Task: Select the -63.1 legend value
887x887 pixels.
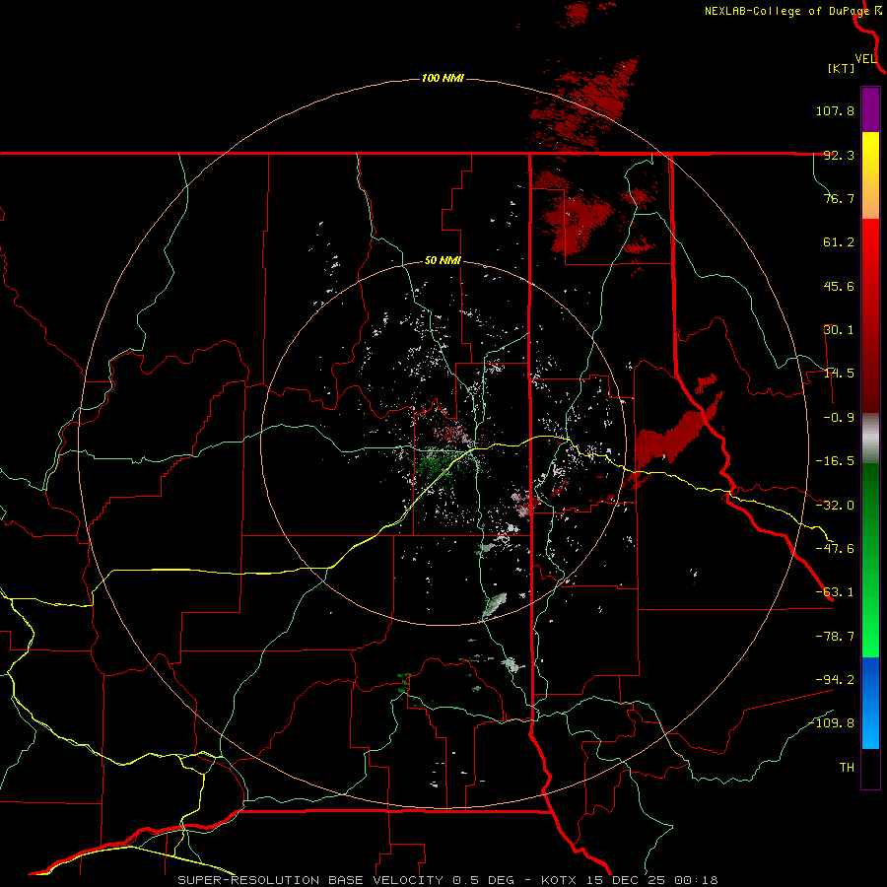Action: pyautogui.click(x=835, y=592)
